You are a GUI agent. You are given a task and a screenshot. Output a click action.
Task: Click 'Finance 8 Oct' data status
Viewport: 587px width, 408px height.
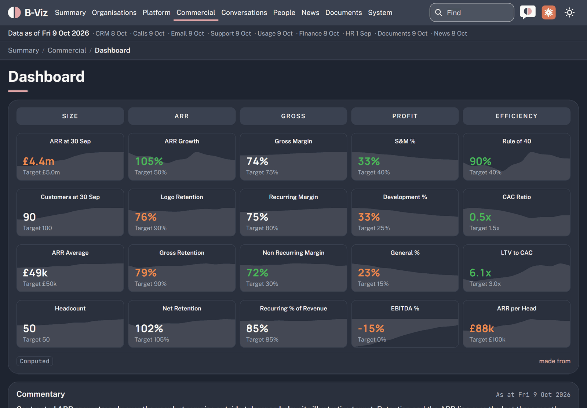click(319, 33)
